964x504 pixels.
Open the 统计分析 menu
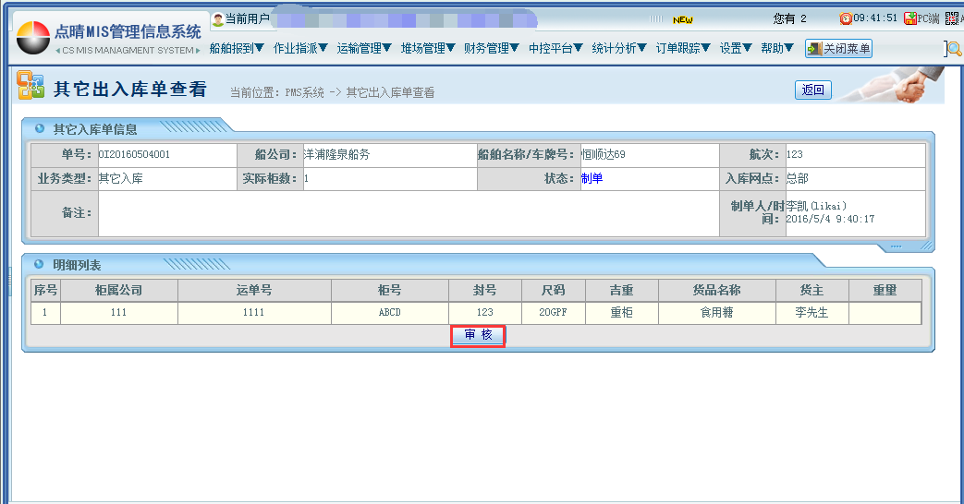pos(619,49)
